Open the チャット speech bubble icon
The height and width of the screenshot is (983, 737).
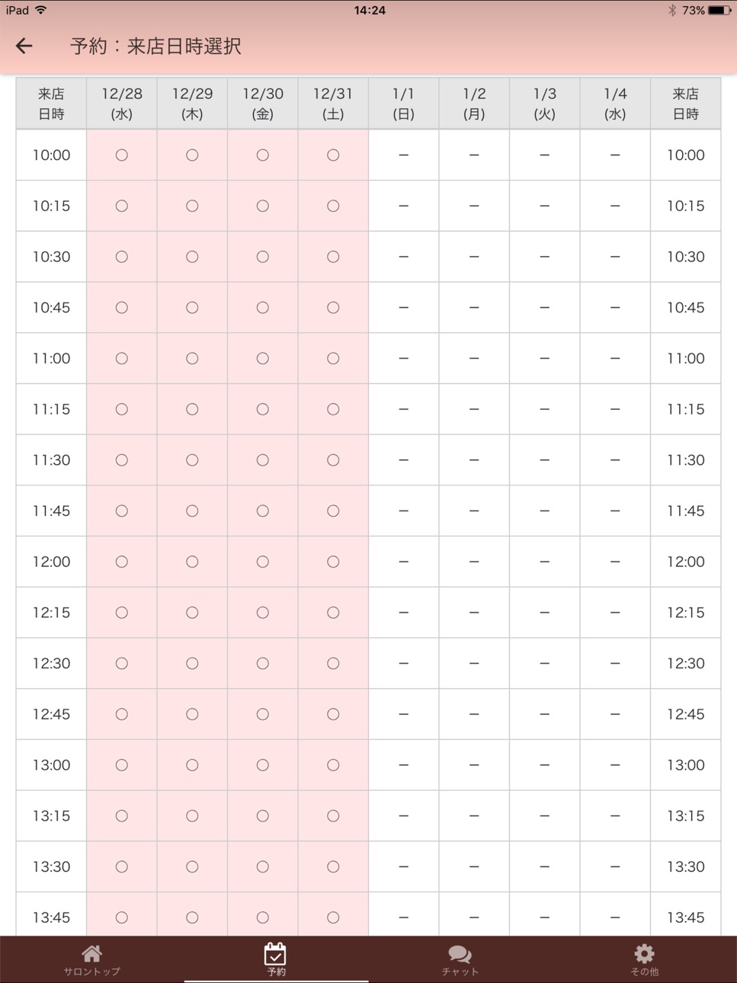point(460,954)
